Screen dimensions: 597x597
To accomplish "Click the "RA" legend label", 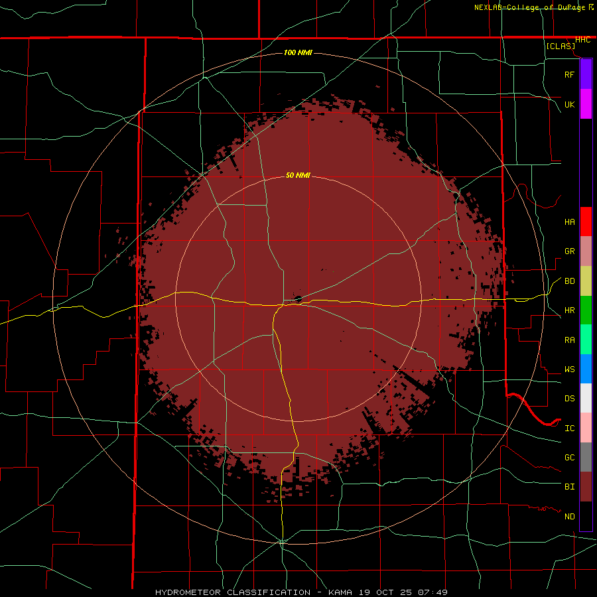I will (x=569, y=340).
